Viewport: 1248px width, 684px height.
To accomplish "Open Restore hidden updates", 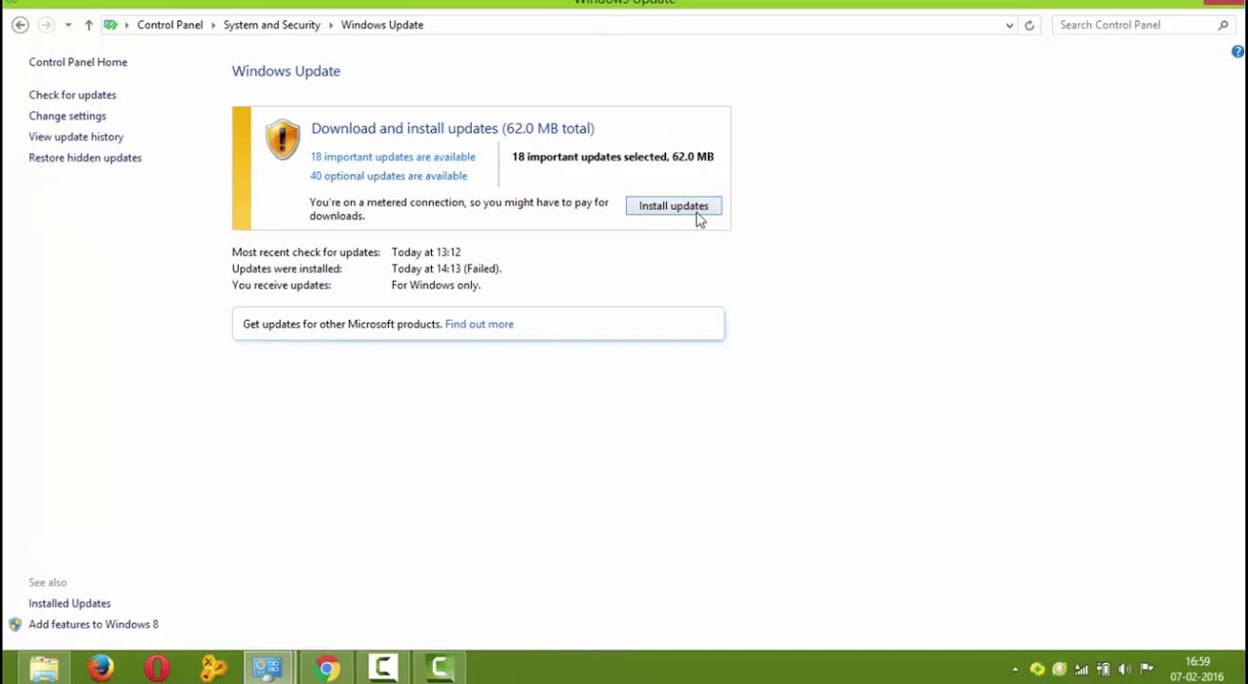I will pyautogui.click(x=85, y=158).
